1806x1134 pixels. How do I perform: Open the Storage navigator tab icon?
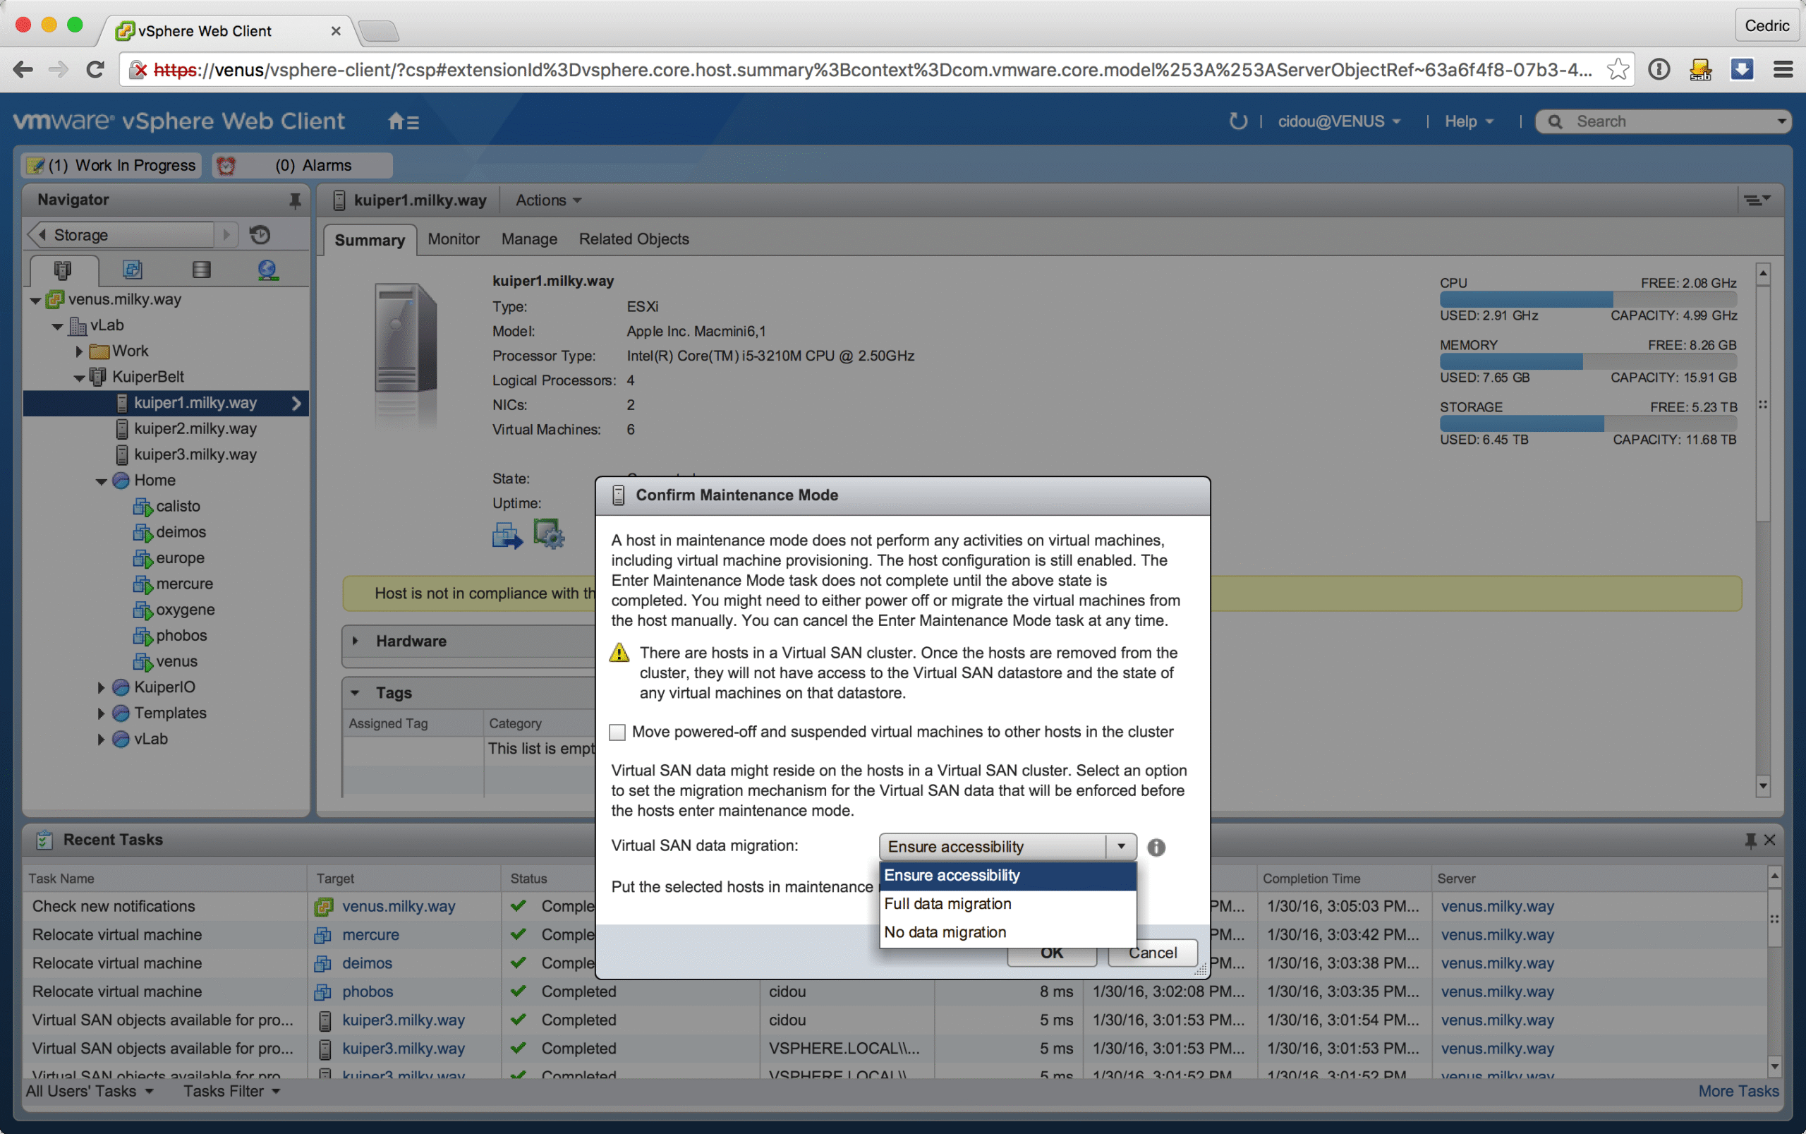(201, 270)
